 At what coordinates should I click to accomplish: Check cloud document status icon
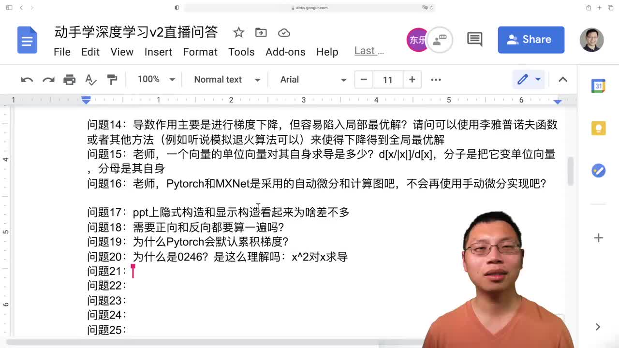(284, 32)
